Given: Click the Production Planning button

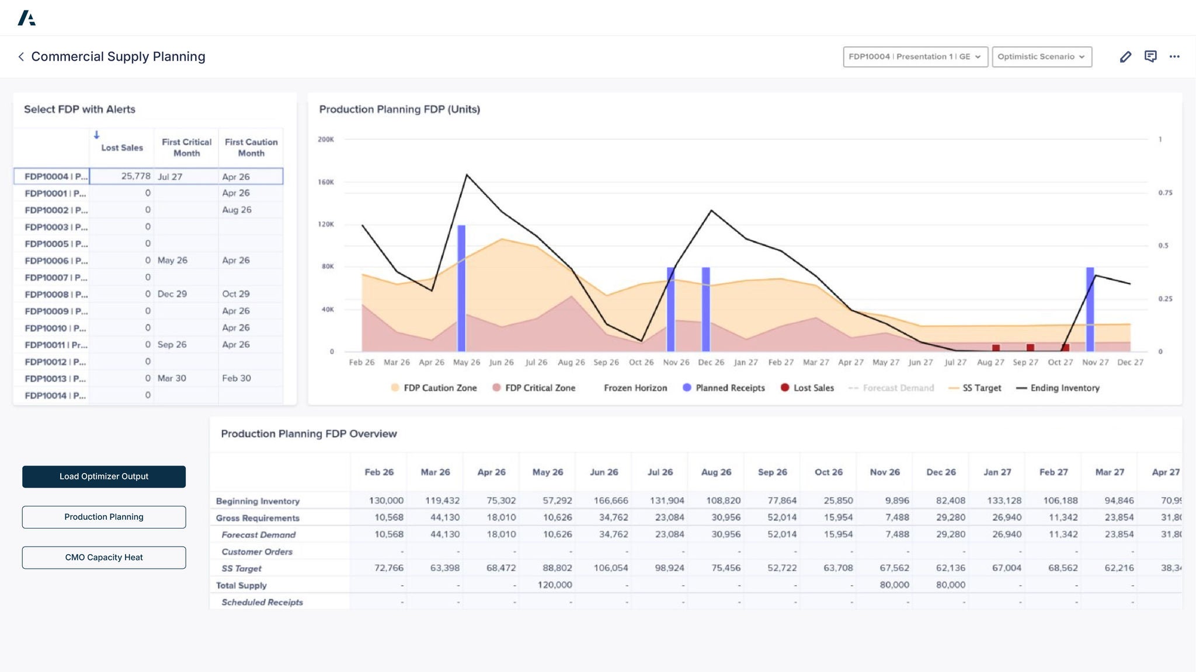Looking at the screenshot, I should click(x=104, y=517).
